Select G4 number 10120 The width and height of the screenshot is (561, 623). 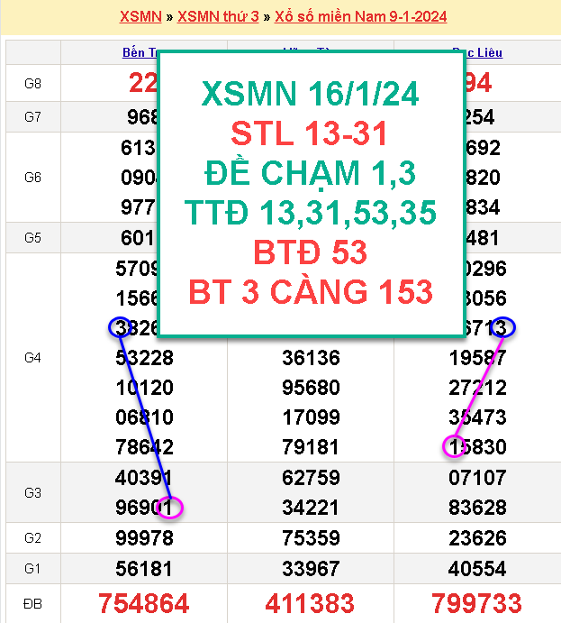[144, 388]
